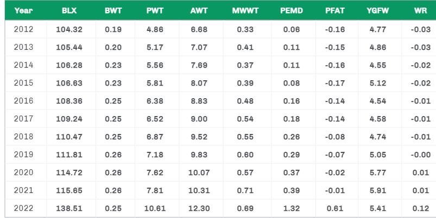The height and width of the screenshot is (218, 436).
Task: Sort by the BLX column header
Action: (x=68, y=10)
